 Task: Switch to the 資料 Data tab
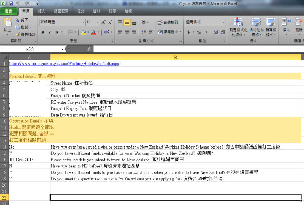pyautogui.click(x=97, y=11)
